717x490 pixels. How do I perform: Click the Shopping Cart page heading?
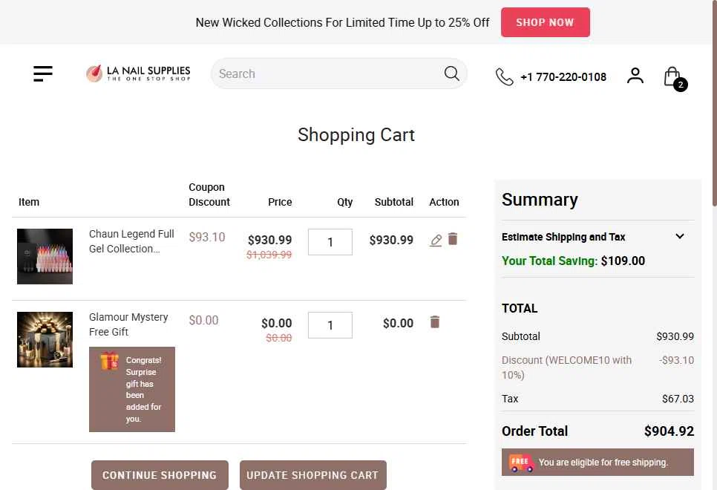(x=356, y=135)
